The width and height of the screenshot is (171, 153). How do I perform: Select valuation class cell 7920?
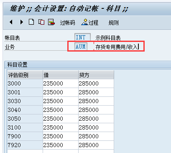point(25,145)
